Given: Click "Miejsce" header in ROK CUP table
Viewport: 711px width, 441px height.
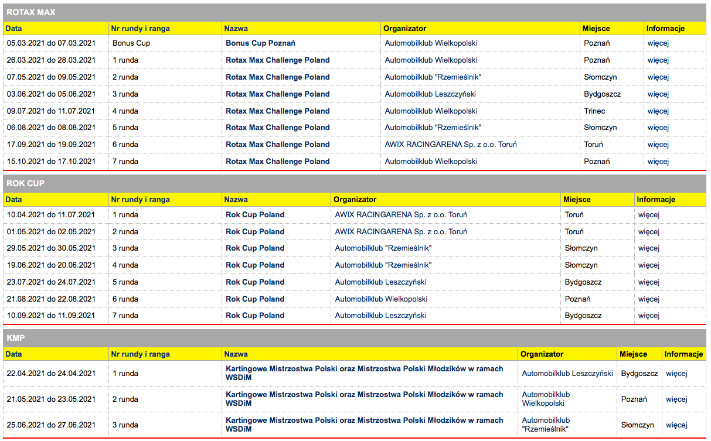Looking at the screenshot, I should click(577, 200).
